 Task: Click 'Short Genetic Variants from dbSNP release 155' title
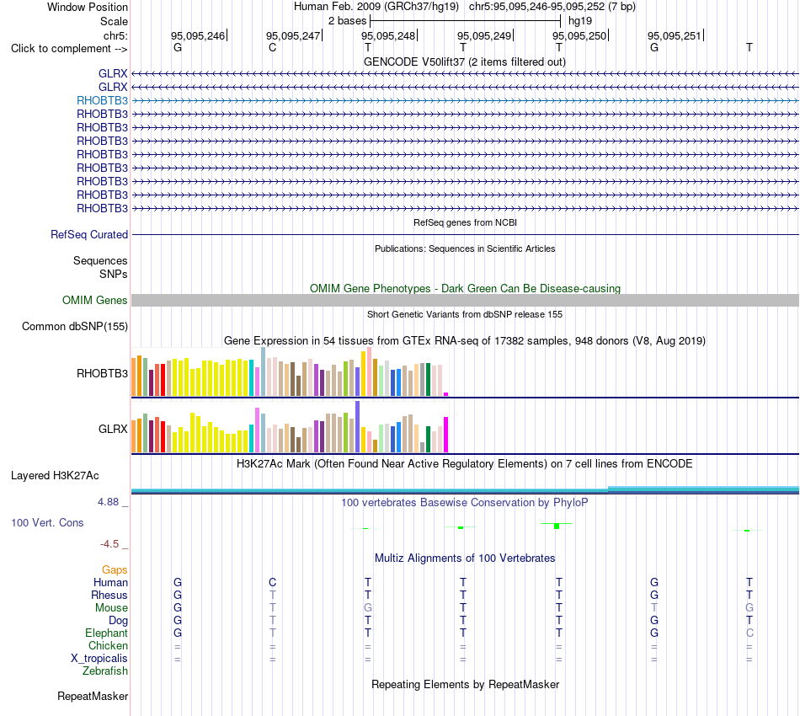pos(465,314)
